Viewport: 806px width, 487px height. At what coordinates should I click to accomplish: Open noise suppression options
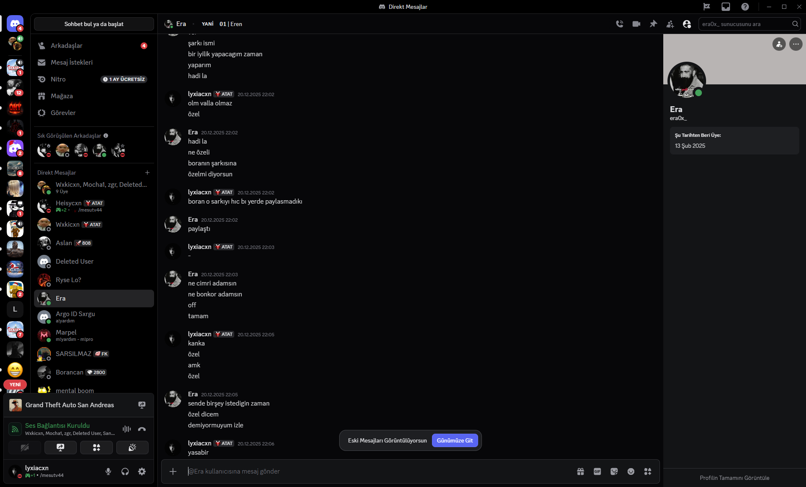127,429
